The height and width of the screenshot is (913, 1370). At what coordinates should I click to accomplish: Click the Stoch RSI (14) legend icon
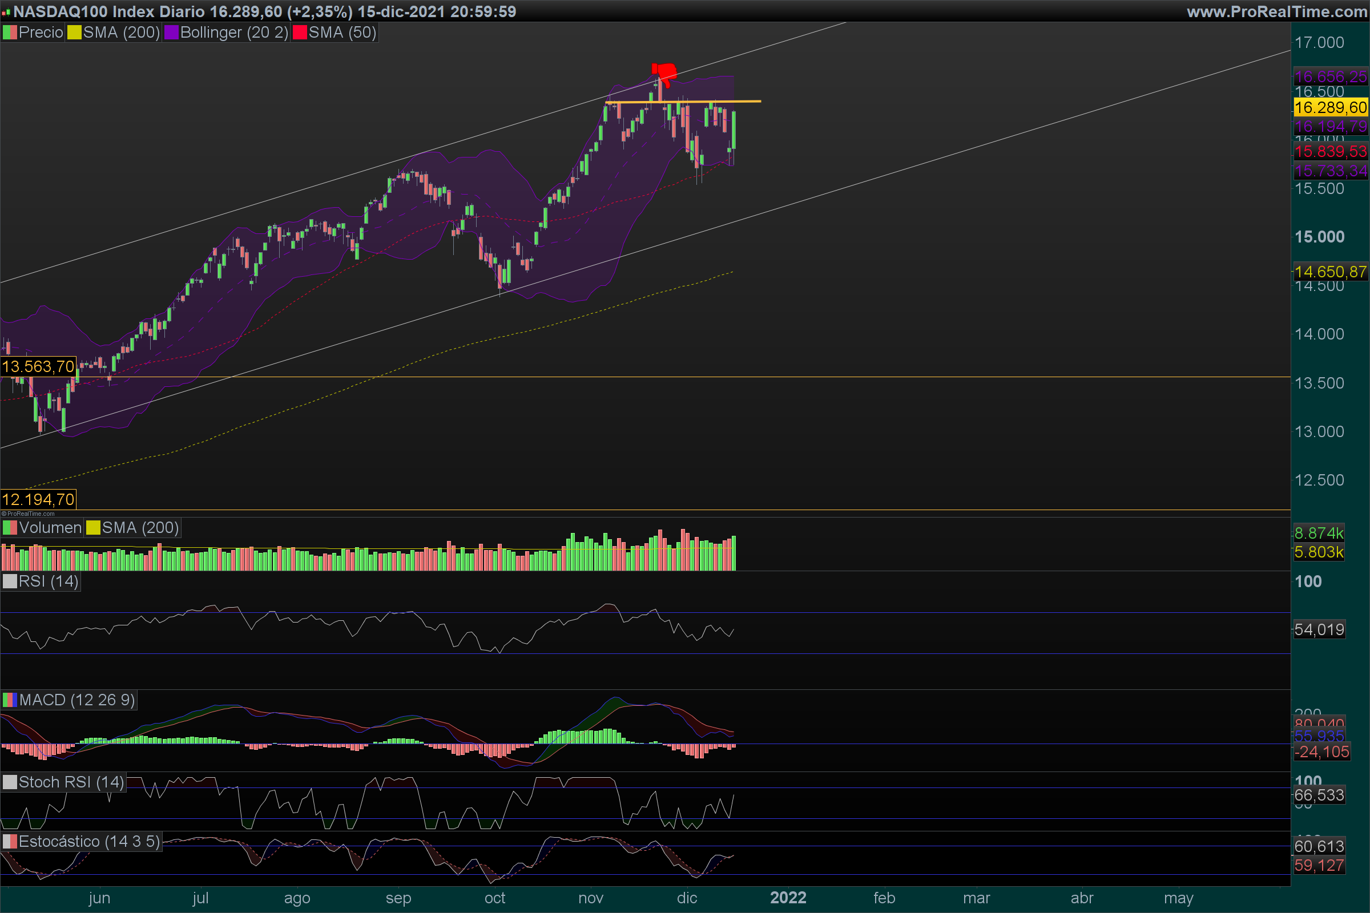tap(10, 781)
